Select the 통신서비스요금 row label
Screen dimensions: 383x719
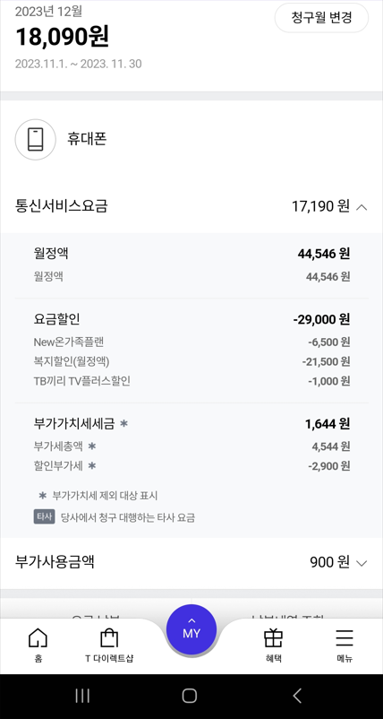coord(62,206)
